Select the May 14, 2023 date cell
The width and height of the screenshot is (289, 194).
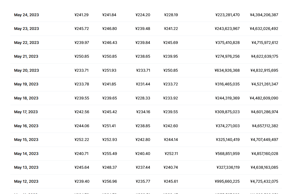point(26,154)
